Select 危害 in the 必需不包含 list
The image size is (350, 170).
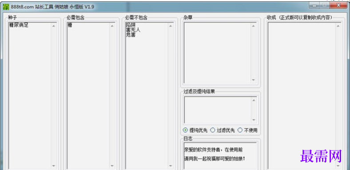(x=131, y=35)
